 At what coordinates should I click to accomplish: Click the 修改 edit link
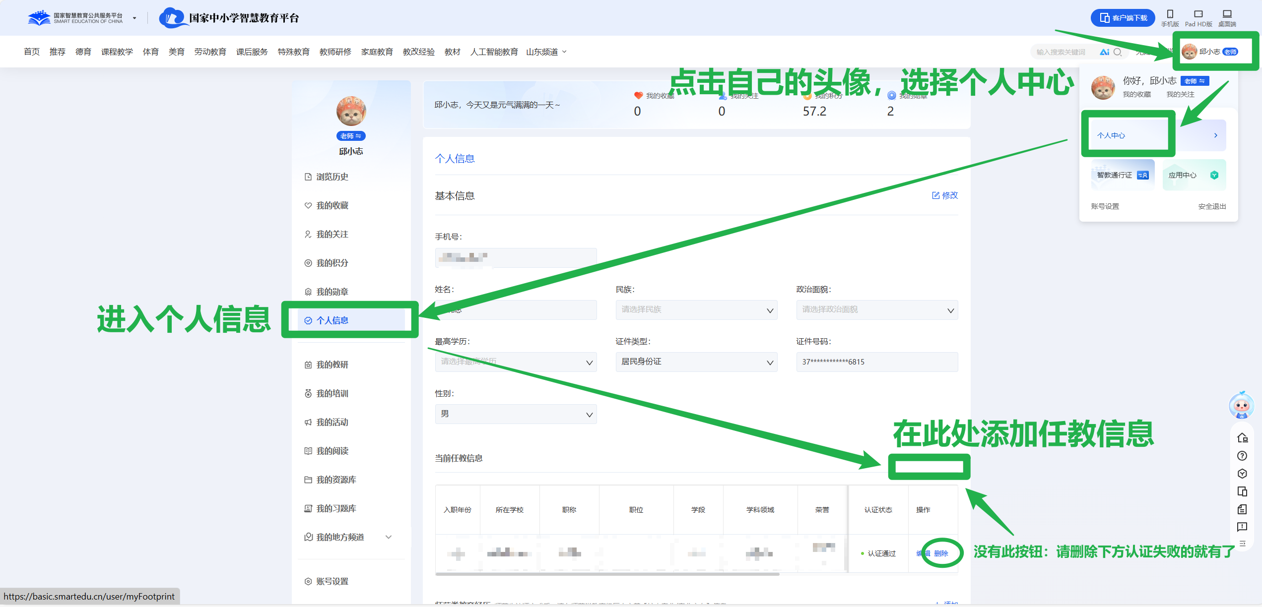(944, 195)
